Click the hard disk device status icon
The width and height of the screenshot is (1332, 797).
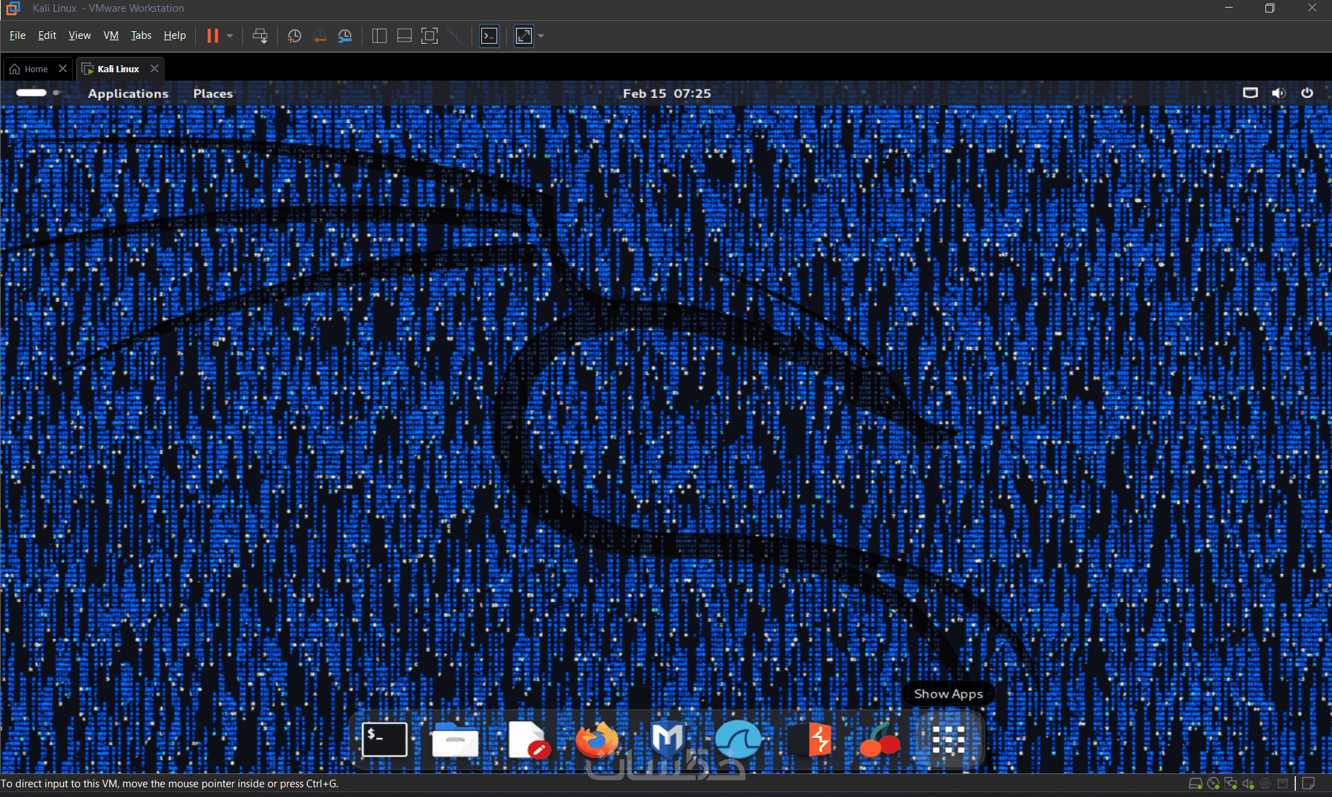1195,784
